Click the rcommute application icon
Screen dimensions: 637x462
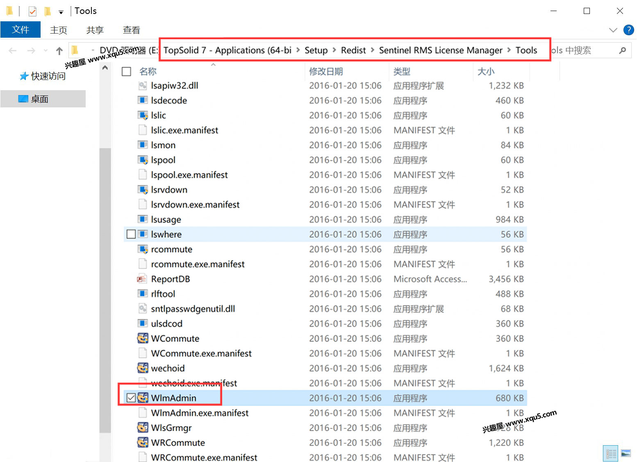click(143, 249)
